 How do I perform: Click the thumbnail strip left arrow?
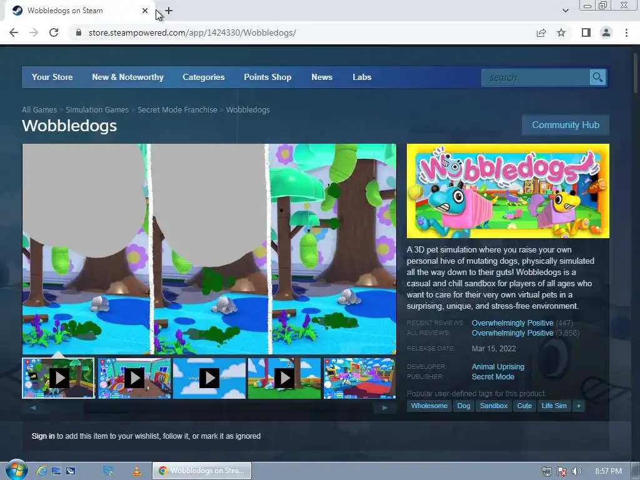33,407
